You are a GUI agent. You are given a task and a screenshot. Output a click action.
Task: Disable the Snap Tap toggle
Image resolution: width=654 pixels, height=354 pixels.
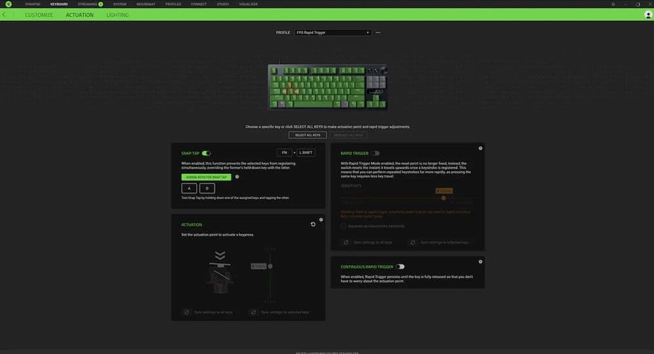[x=206, y=153]
